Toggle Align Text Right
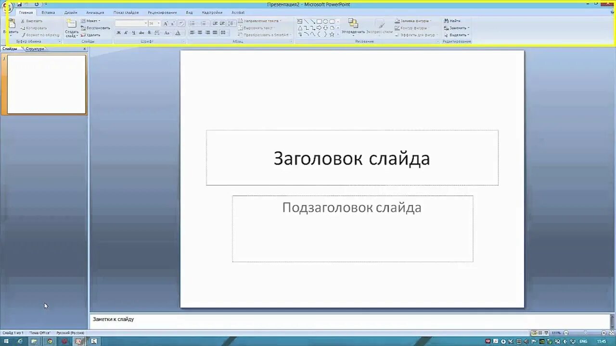Viewport: 616px width, 346px height. [x=207, y=33]
